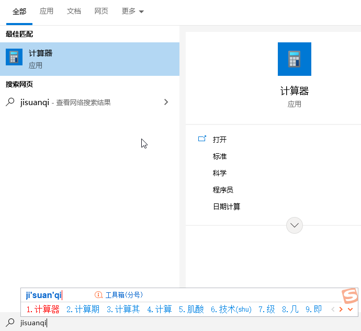The image size is (361, 331).
Task: Click the search magnifier beside jisuanqi web result
Action: [x=10, y=102]
